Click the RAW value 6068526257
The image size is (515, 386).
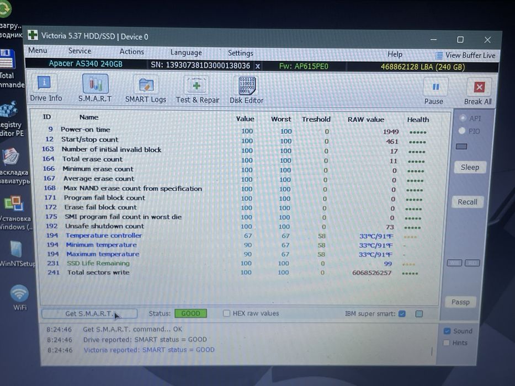click(x=371, y=273)
